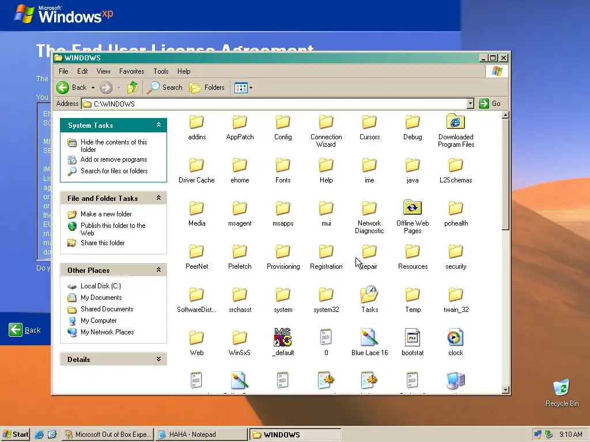Collapse the System Tasks panel
Image resolution: width=590 pixels, height=442 pixels.
tap(159, 125)
